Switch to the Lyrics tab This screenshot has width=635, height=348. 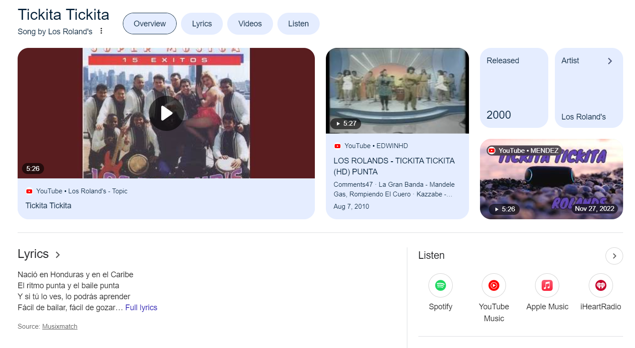pos(202,24)
